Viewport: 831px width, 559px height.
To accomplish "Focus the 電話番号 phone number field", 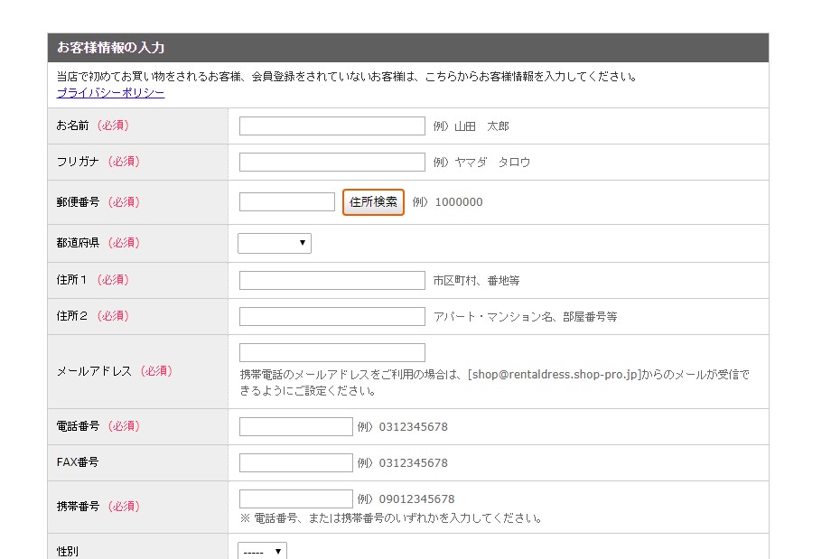I will tap(295, 426).
